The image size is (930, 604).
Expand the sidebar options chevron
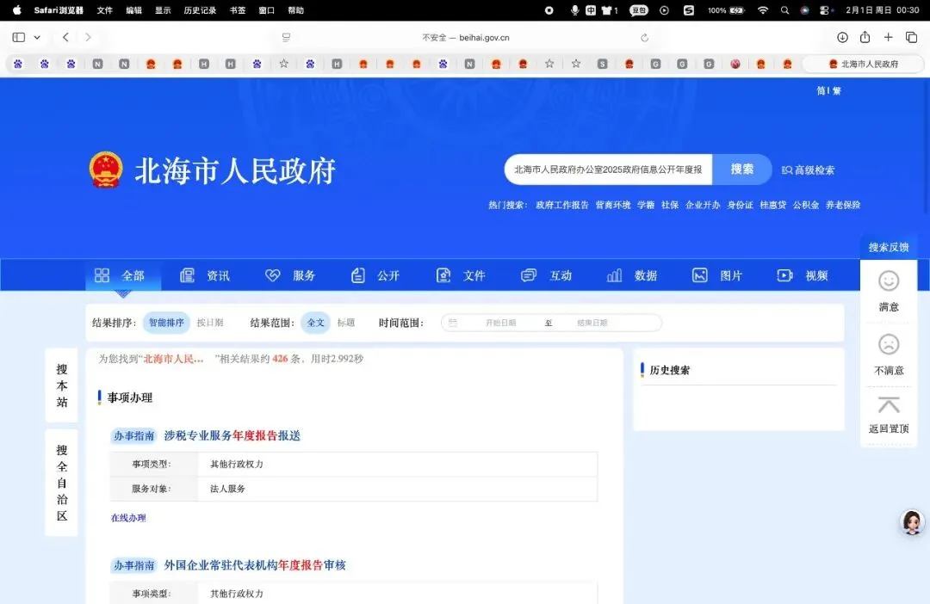click(x=37, y=37)
